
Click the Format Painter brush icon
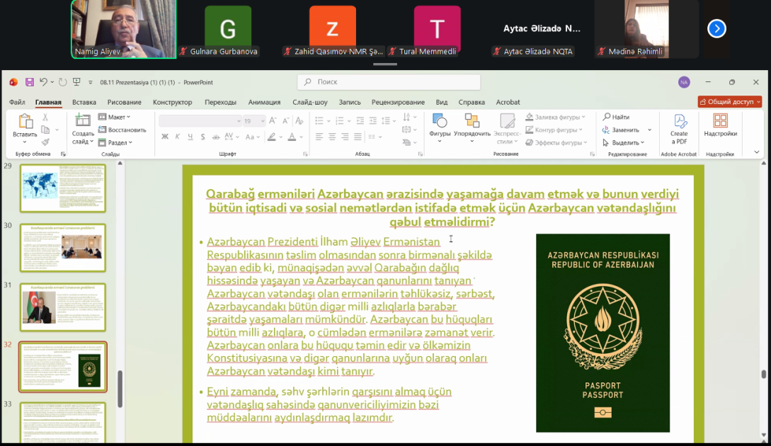[45, 142]
